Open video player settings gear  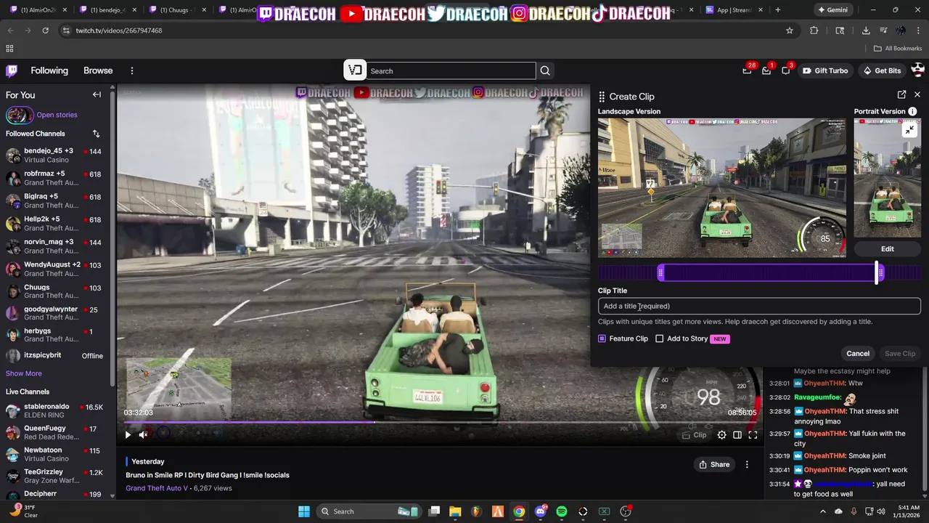pyautogui.click(x=721, y=435)
